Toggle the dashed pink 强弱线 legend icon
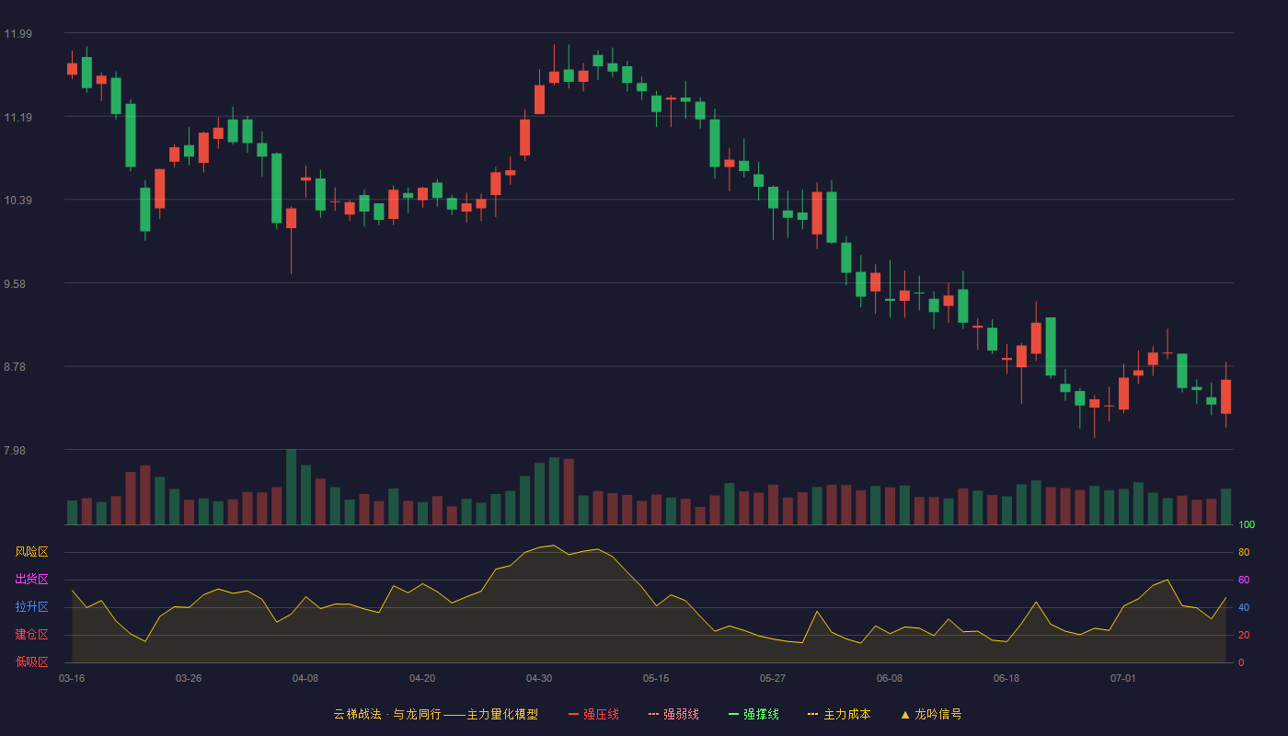The height and width of the screenshot is (736, 1288). [654, 714]
